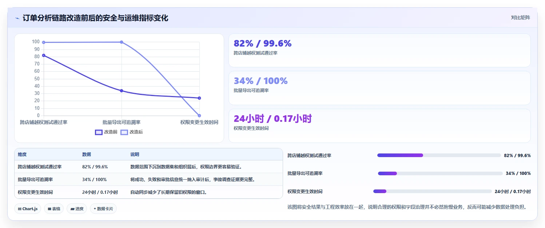Image resolution: width=545 pixels, height=228 pixels.
Task: Click progress label 跨店铺越权测试通过率
Action: pos(309,156)
